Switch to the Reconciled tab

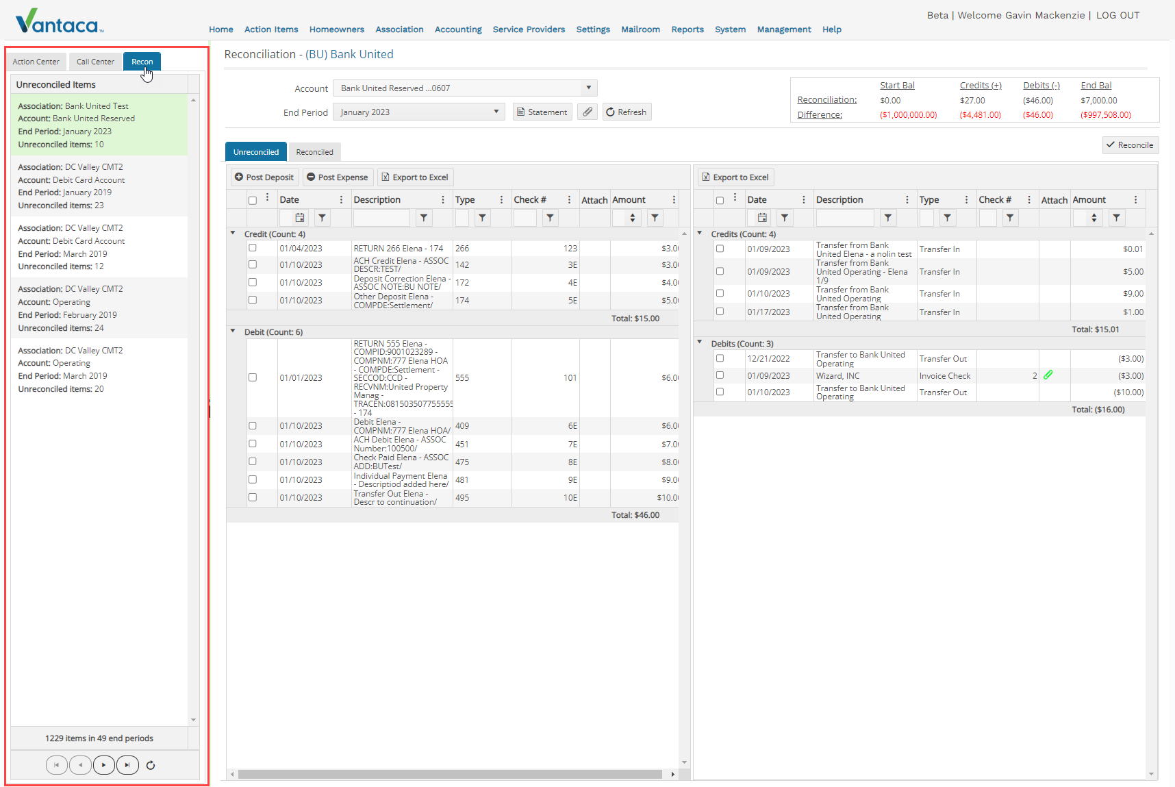pyautogui.click(x=314, y=151)
